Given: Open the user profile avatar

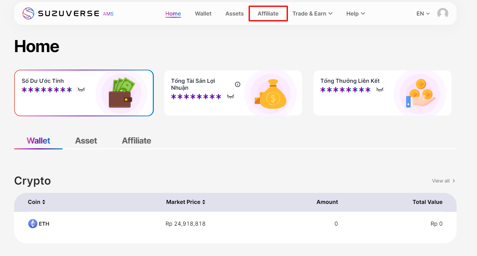Looking at the screenshot, I should click(x=442, y=13).
